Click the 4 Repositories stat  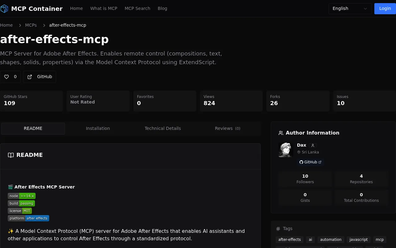coord(361,179)
